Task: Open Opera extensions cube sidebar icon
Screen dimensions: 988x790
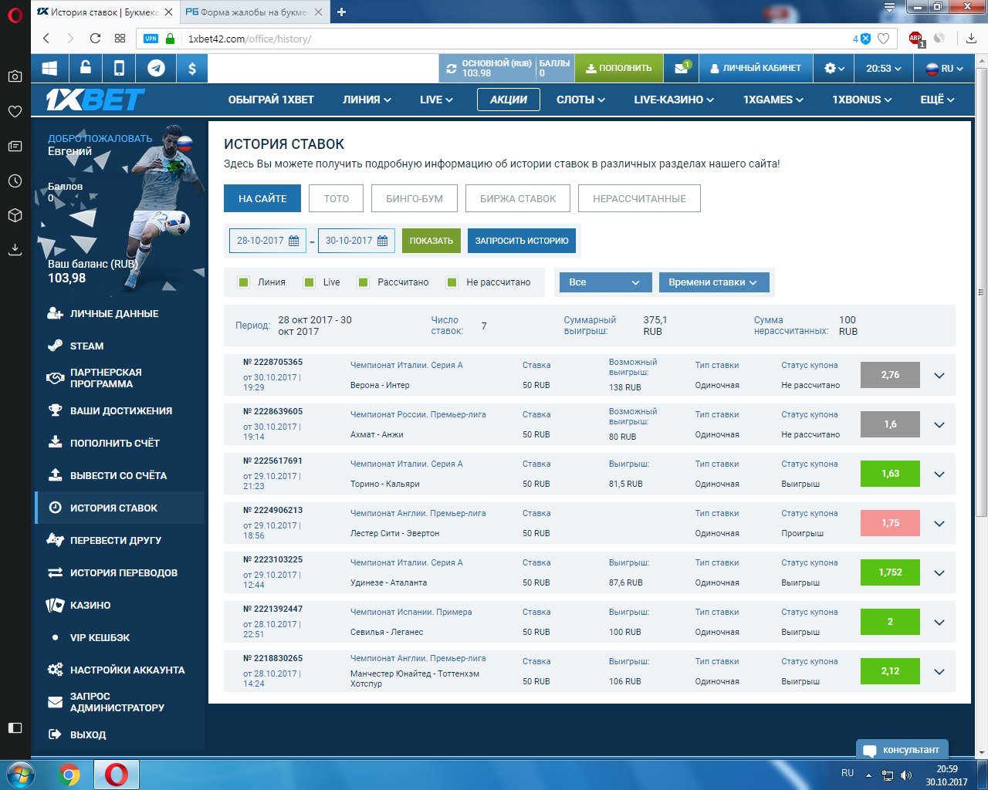Action: tap(15, 215)
